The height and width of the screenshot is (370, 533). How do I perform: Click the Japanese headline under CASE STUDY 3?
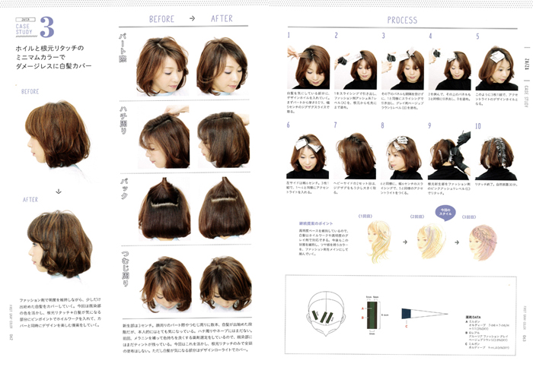click(53, 57)
